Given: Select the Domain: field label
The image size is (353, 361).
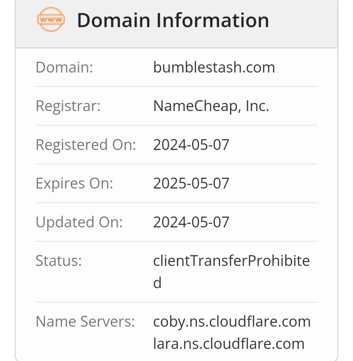Looking at the screenshot, I should coord(64,67).
